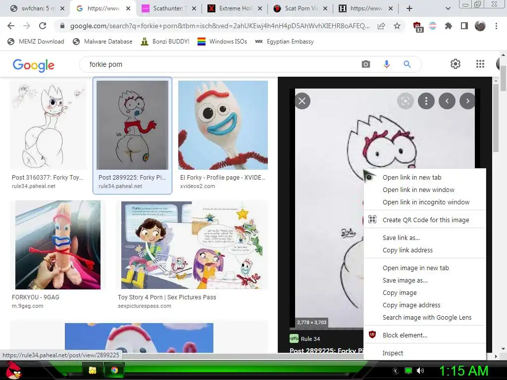Image resolution: width=507 pixels, height=380 pixels.
Task: Open the Chrome profile avatar
Action: pyautogui.click(x=480, y=26)
